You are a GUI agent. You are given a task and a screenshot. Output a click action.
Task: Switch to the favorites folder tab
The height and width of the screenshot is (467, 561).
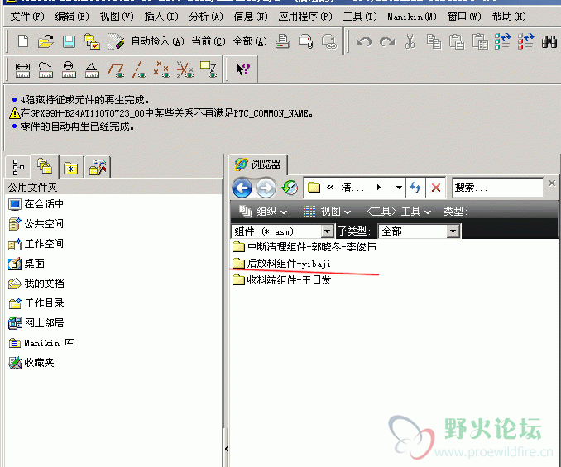click(71, 167)
